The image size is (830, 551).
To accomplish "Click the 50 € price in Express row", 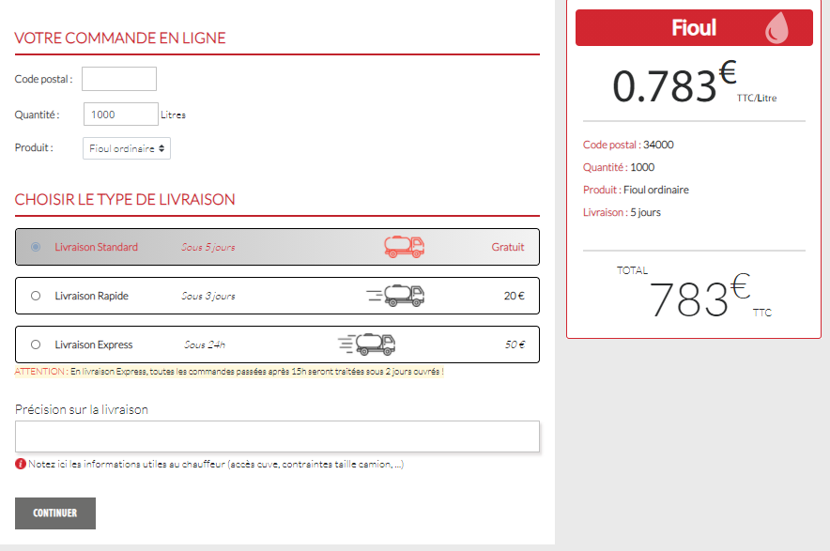I will click(x=514, y=344).
